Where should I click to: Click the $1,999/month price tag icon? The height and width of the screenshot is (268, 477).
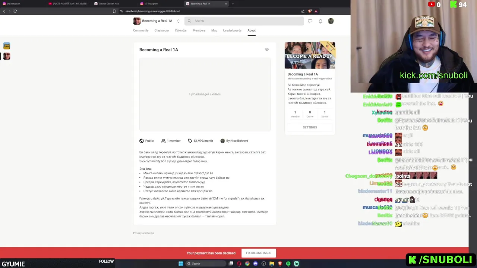(x=190, y=141)
